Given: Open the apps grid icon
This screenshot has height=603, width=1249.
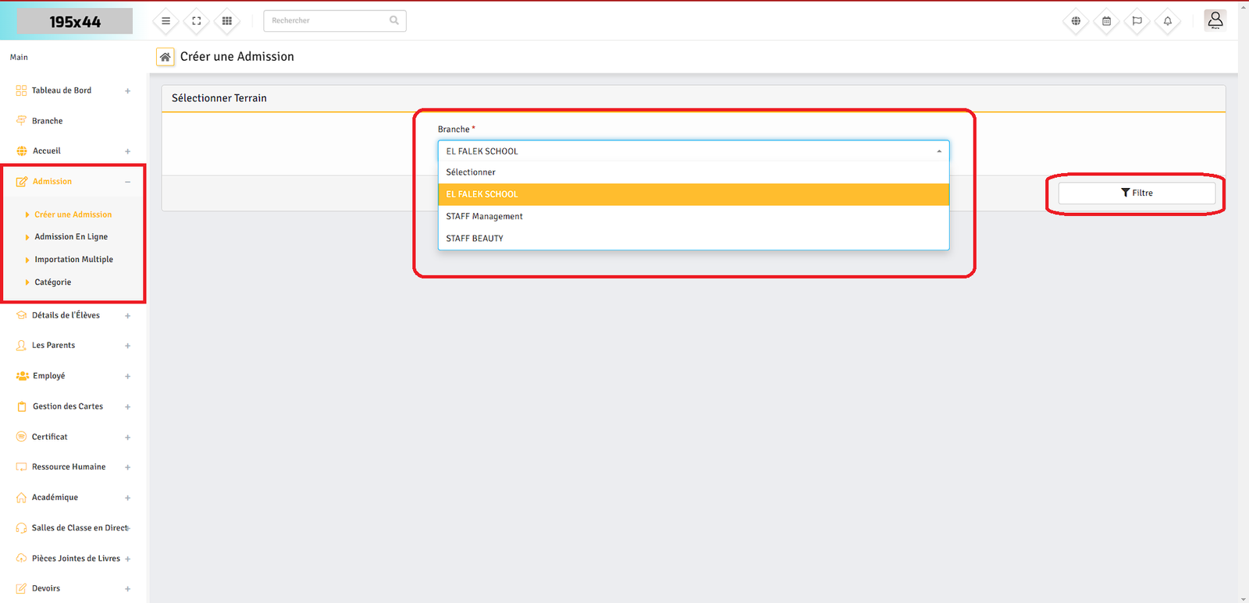Looking at the screenshot, I should click(227, 21).
